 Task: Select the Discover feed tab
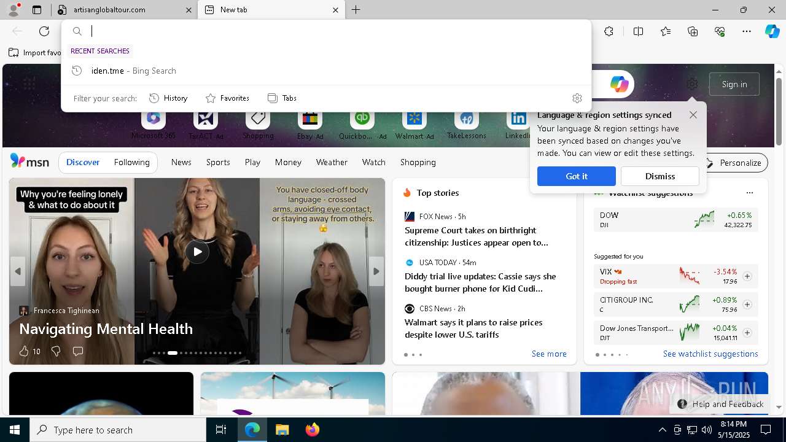coord(83,162)
